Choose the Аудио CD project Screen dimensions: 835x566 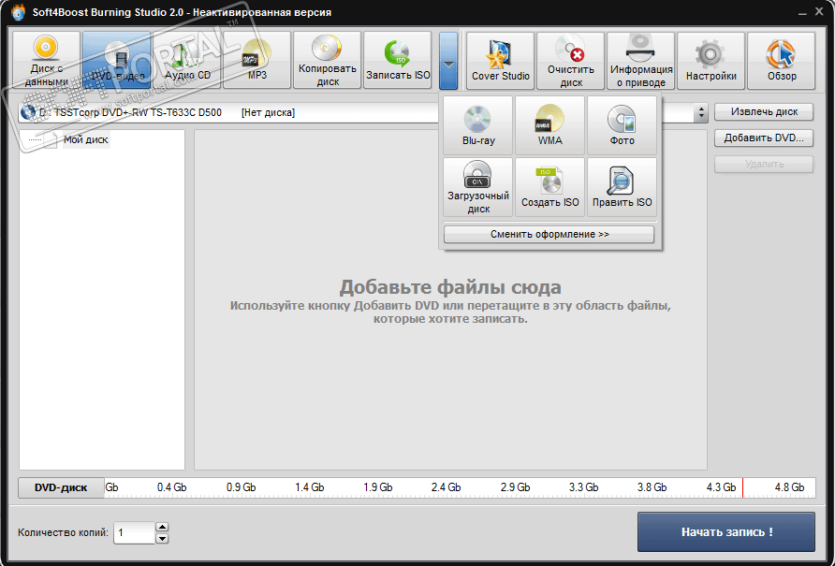pyautogui.click(x=187, y=60)
